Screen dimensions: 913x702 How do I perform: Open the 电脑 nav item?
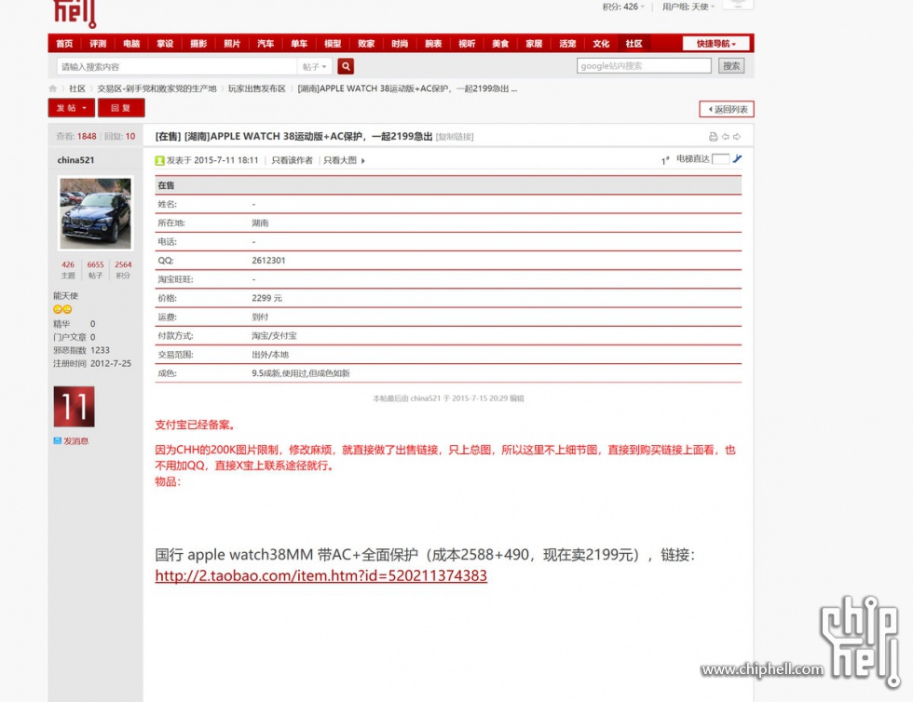coord(131,44)
